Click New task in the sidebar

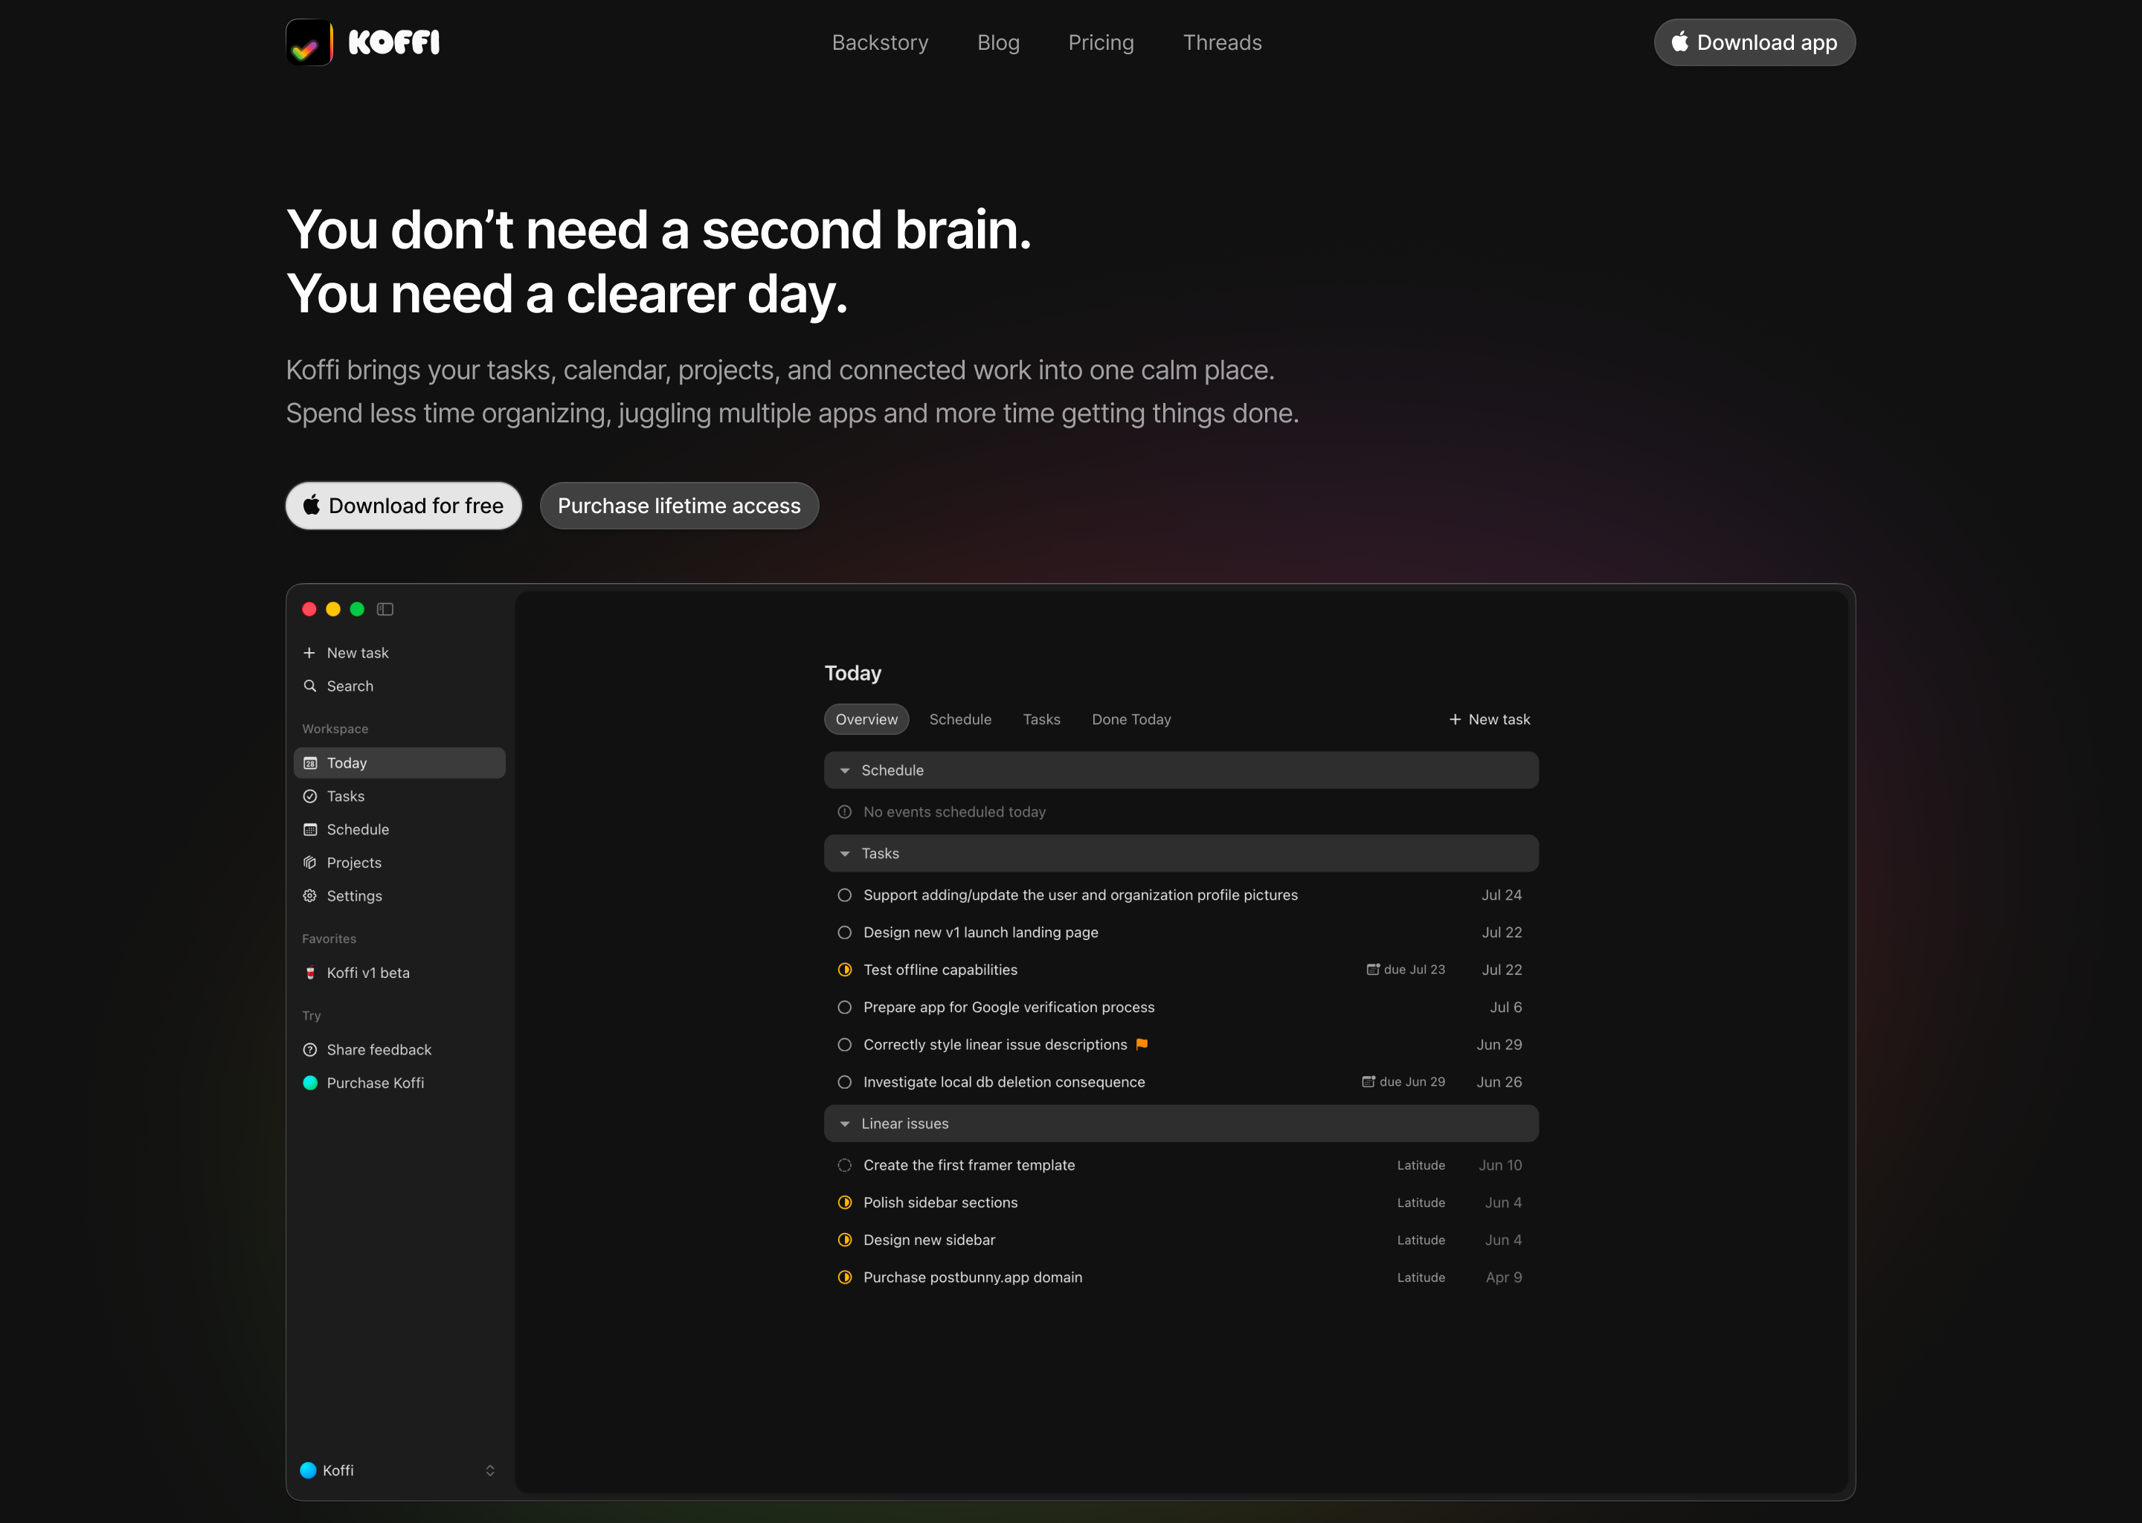[400, 653]
